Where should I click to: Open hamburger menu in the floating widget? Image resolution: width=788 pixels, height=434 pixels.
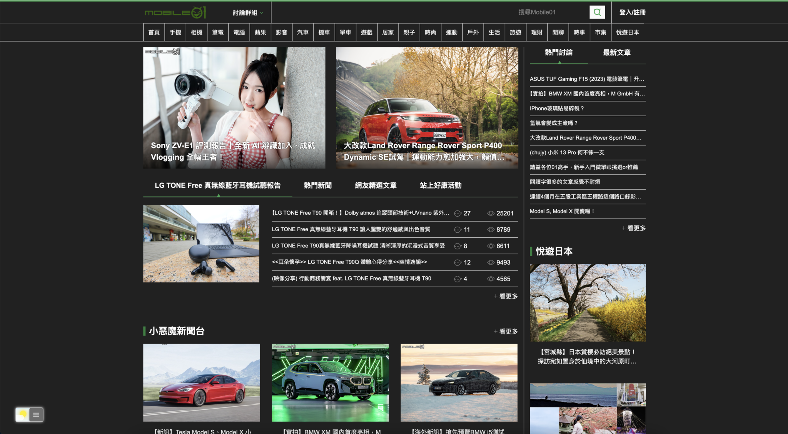[x=36, y=415]
